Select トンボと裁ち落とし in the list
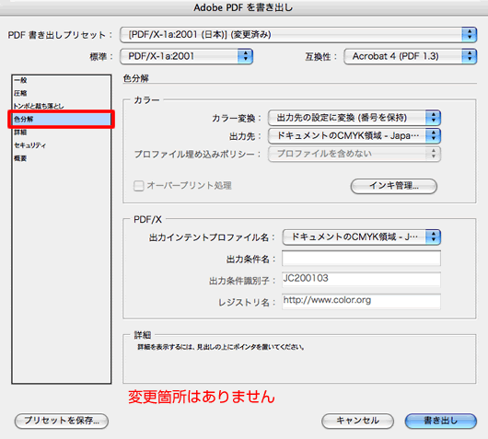Viewport: 488px width, 439px height. click(x=39, y=106)
